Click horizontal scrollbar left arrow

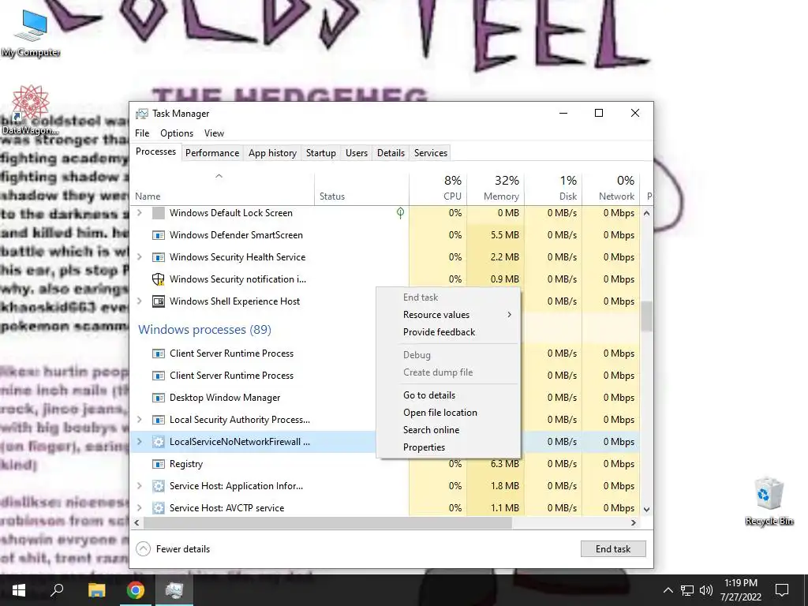click(x=137, y=522)
